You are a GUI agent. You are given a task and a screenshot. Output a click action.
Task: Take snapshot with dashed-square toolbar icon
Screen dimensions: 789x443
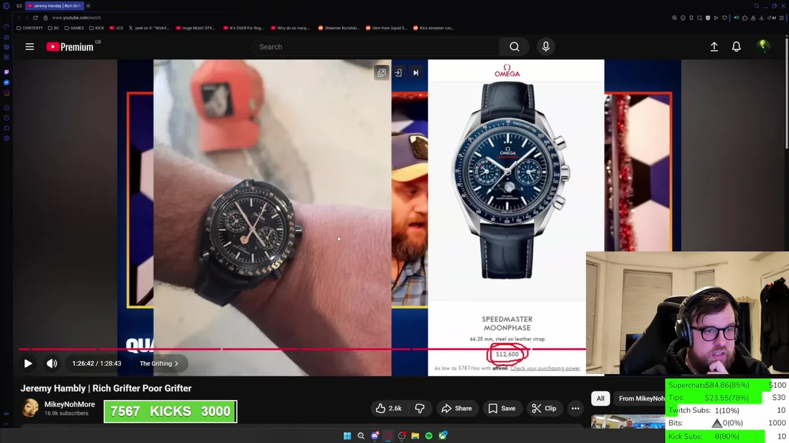(x=700, y=18)
